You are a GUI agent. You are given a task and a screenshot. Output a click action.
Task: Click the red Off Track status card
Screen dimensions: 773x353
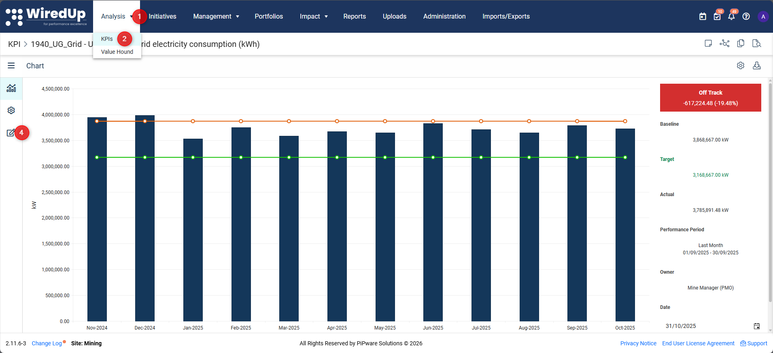tap(710, 97)
